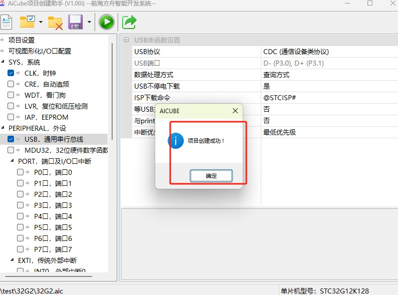Click tree panel vertical scrollbar

[112, 91]
